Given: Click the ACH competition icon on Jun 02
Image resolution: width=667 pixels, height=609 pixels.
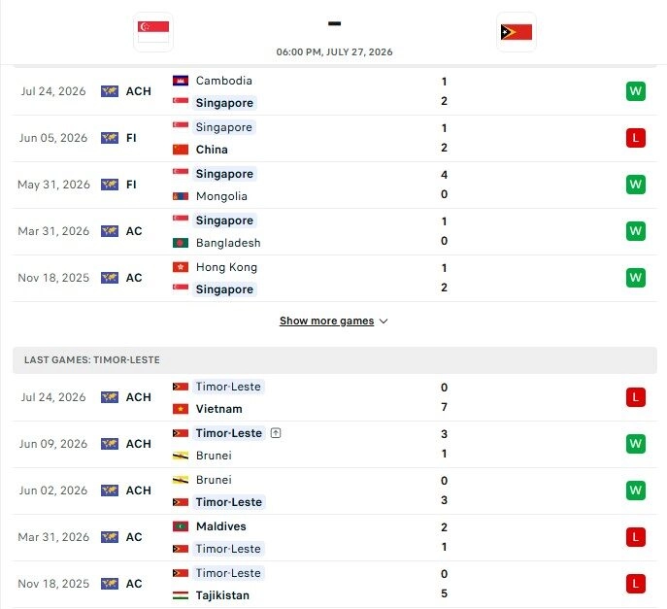Looking at the screenshot, I should 110,491.
